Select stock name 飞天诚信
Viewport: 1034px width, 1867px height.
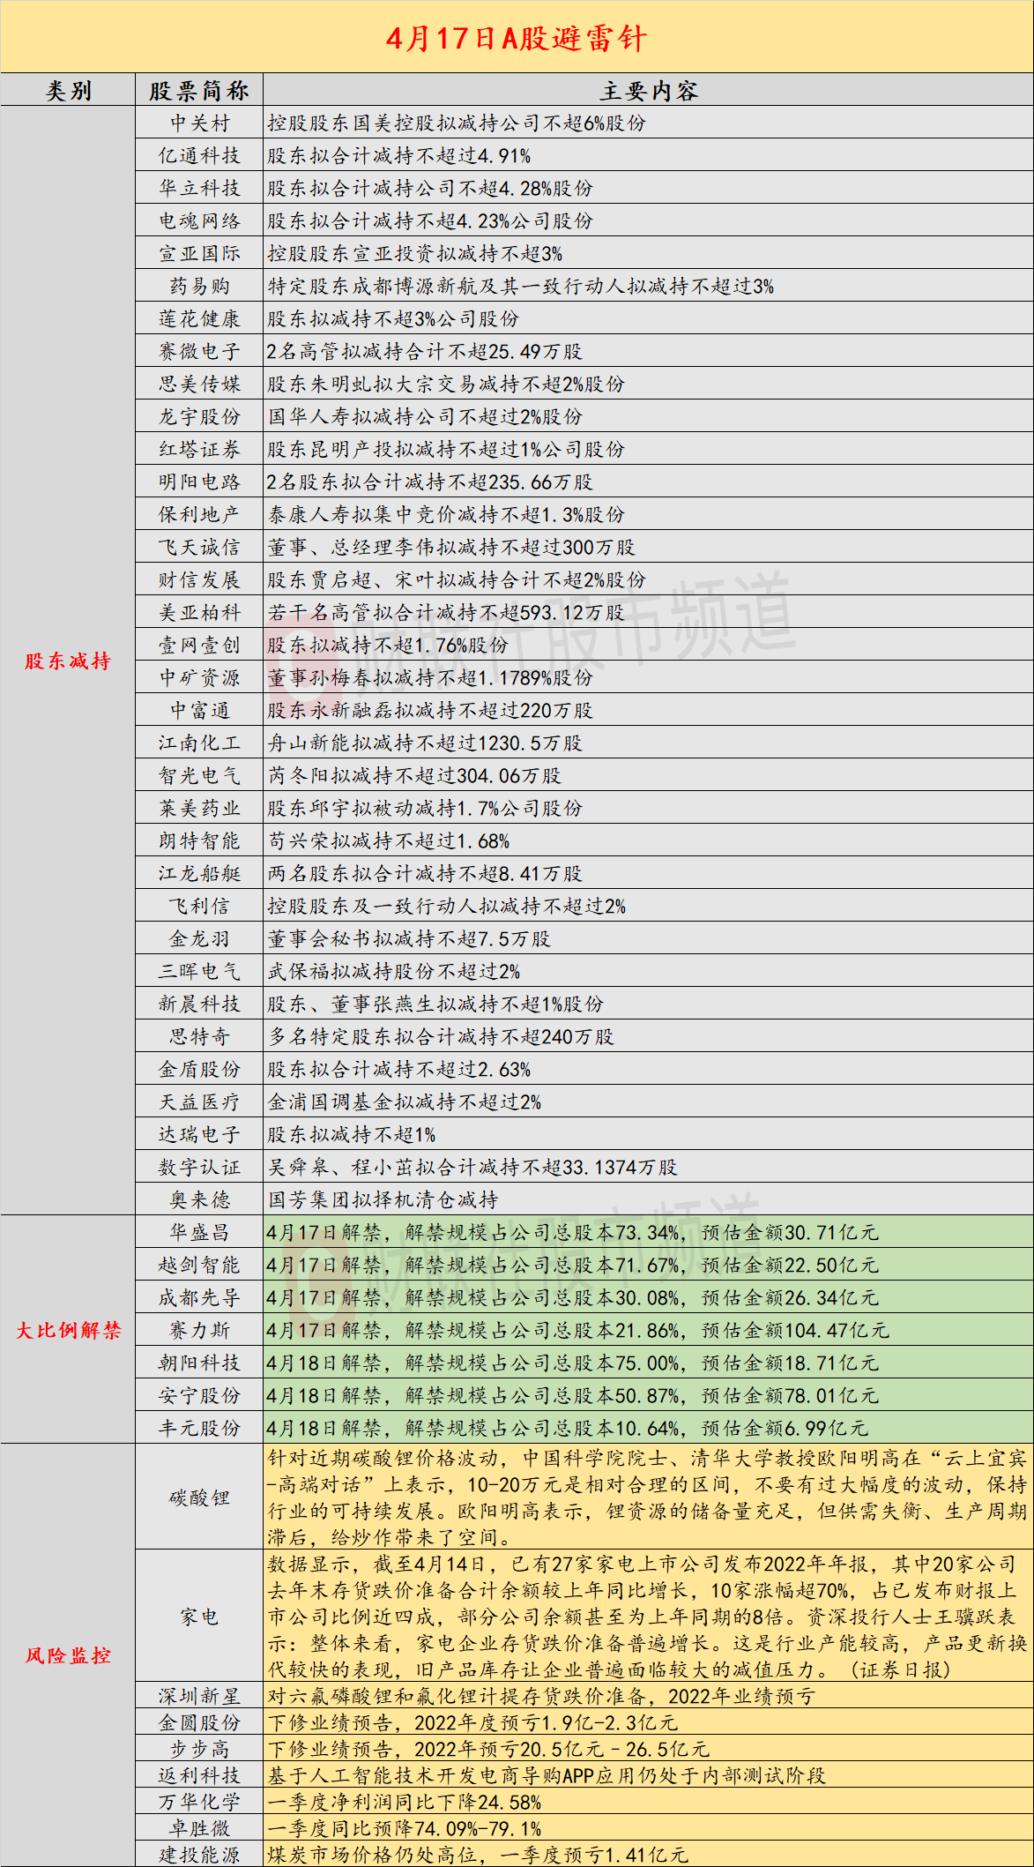(x=199, y=548)
